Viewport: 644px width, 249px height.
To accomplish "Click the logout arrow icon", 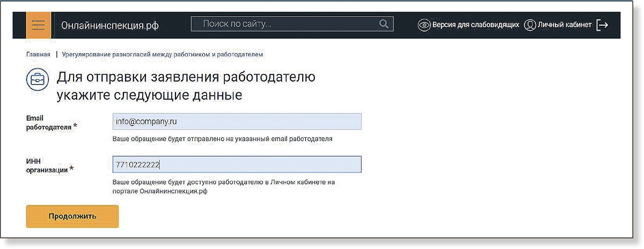I will click(603, 25).
